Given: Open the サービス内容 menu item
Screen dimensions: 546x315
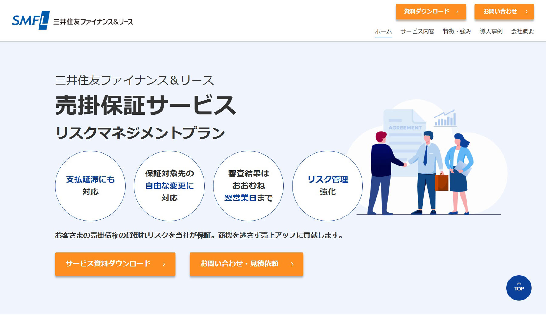Looking at the screenshot, I should pyautogui.click(x=417, y=31).
